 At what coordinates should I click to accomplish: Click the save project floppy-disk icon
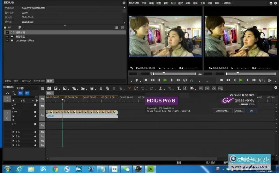pyautogui.click(x=91, y=89)
